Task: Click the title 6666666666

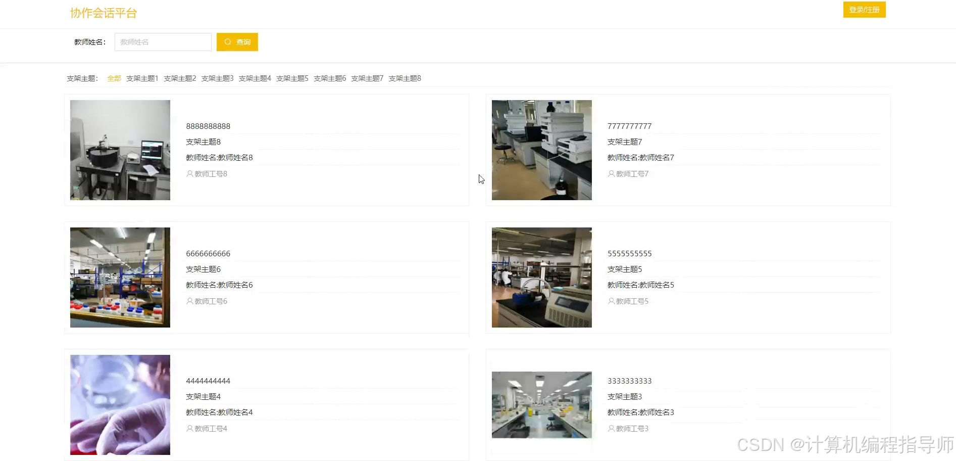Action: [x=208, y=254]
